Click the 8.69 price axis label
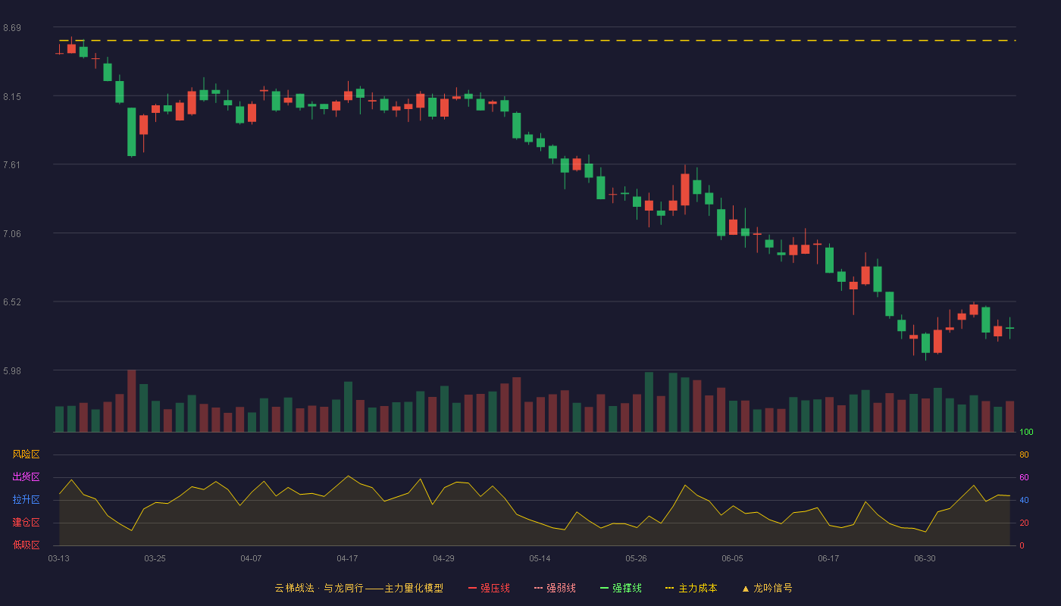This screenshot has height=606, width=1061. (x=12, y=28)
